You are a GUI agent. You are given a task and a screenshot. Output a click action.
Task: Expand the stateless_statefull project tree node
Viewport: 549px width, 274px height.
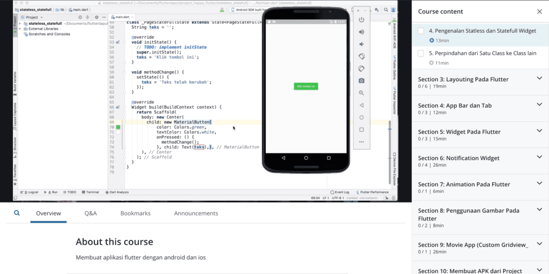coord(20,24)
